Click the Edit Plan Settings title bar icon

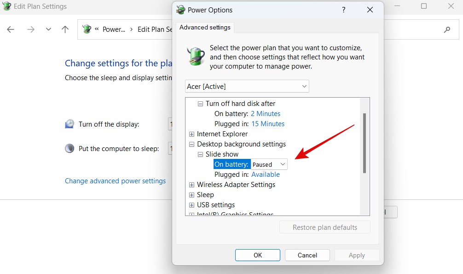(x=6, y=6)
